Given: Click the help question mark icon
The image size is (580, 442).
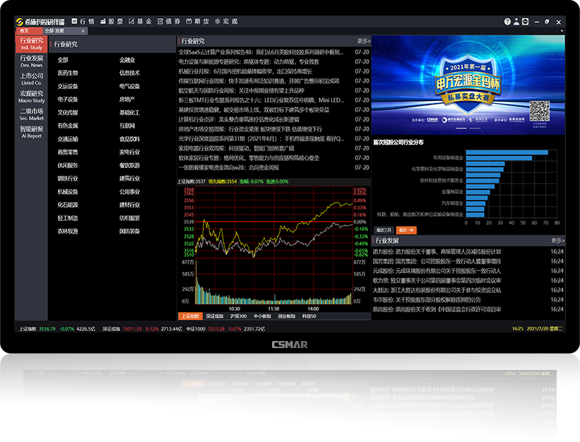Looking at the screenshot, I should (x=508, y=20).
